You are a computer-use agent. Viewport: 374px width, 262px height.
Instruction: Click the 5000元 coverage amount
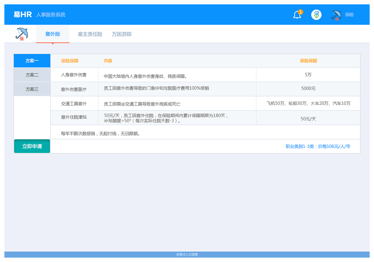point(308,89)
